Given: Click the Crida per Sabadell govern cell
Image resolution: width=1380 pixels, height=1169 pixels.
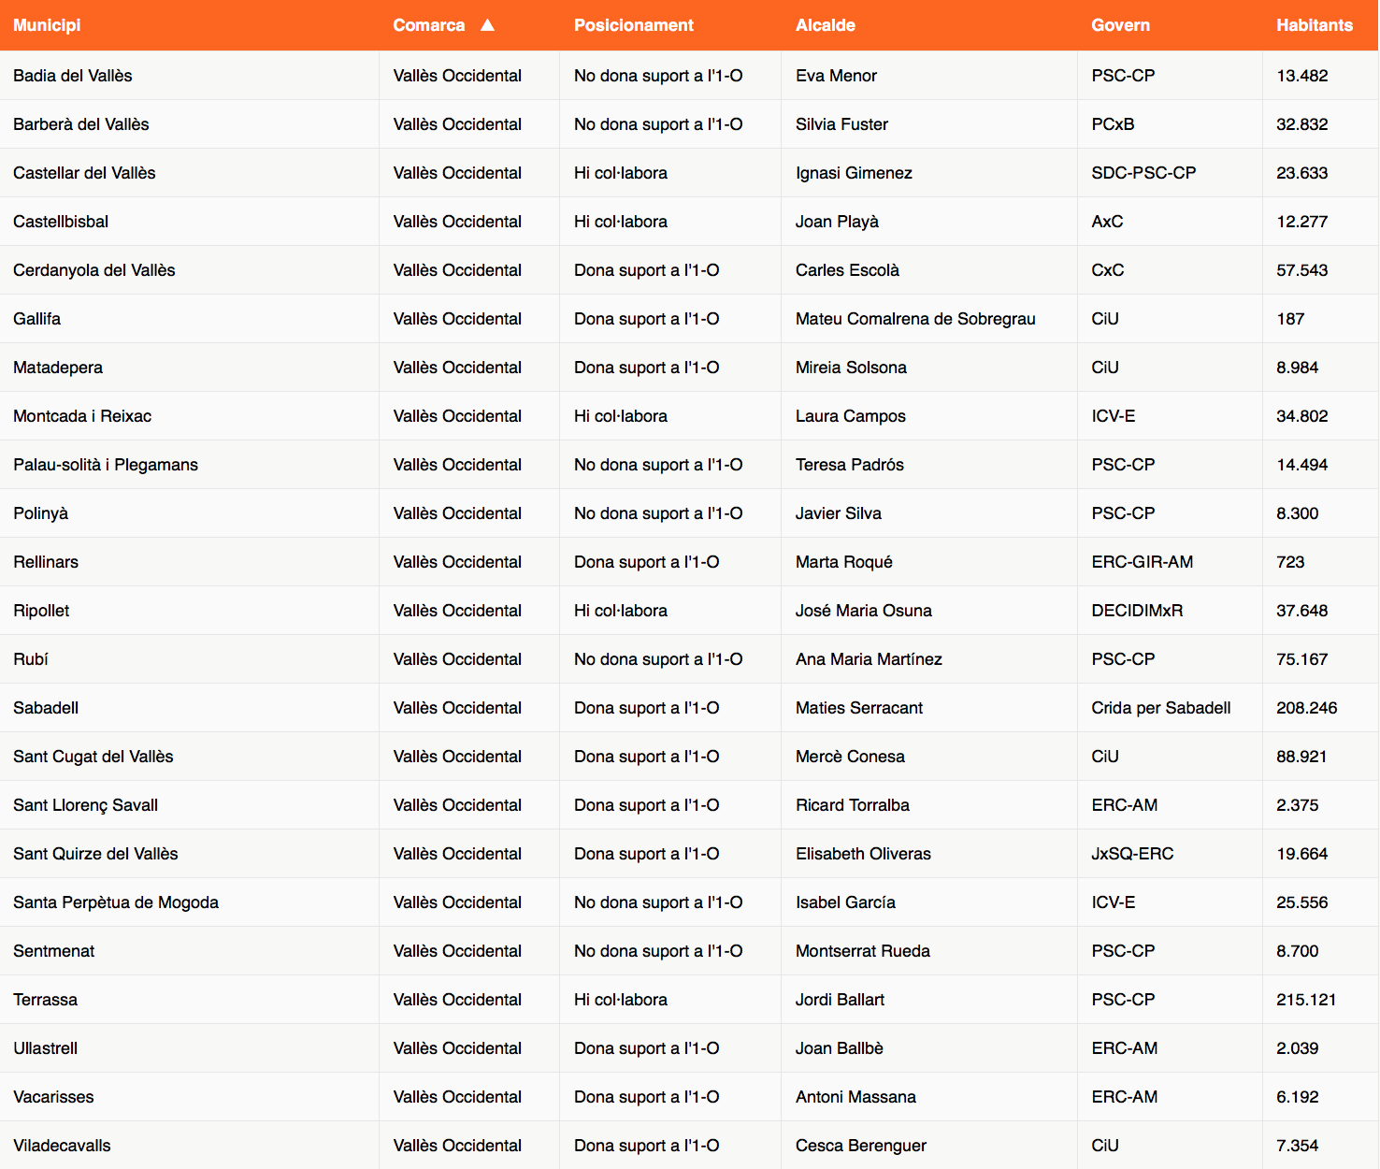Looking at the screenshot, I should coord(1160,708).
